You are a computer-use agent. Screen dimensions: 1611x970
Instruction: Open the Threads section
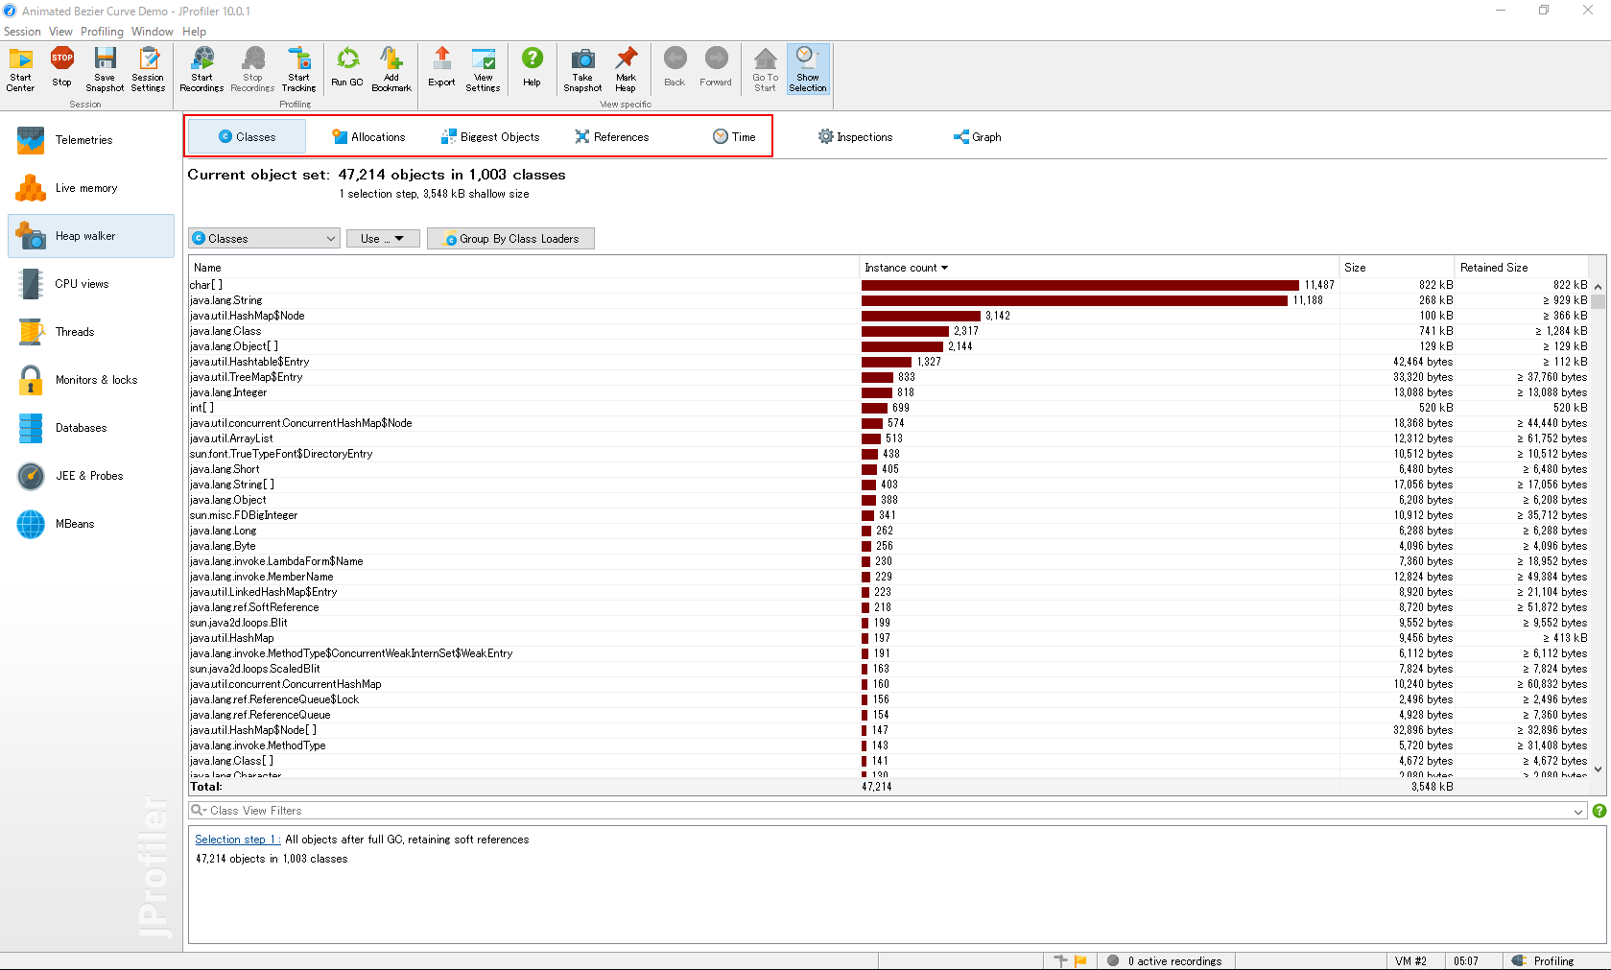91,332
